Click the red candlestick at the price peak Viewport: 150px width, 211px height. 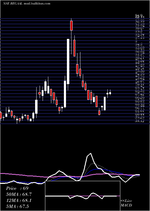(71, 26)
